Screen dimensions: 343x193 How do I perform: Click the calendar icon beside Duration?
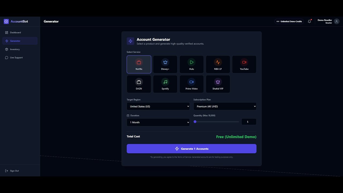point(128,116)
